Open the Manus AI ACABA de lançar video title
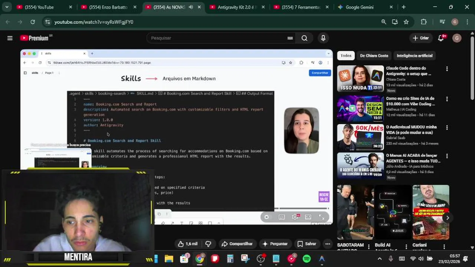 tap(413, 158)
